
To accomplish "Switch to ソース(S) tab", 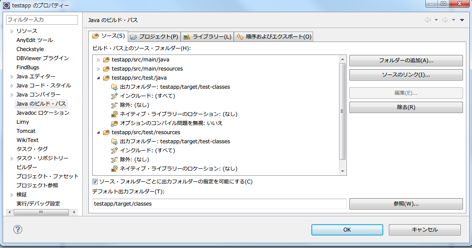I will 108,36.
